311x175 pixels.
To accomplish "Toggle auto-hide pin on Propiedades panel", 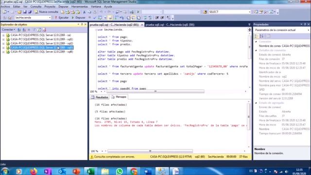I will 305,24.
